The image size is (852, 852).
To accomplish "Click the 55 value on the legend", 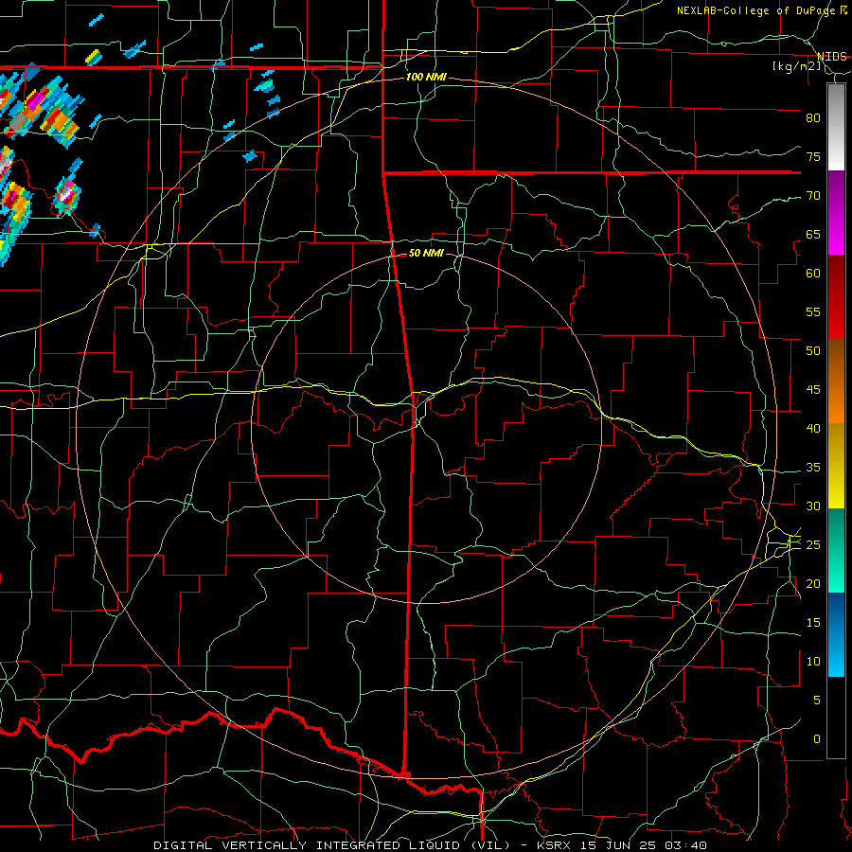I will click(813, 311).
